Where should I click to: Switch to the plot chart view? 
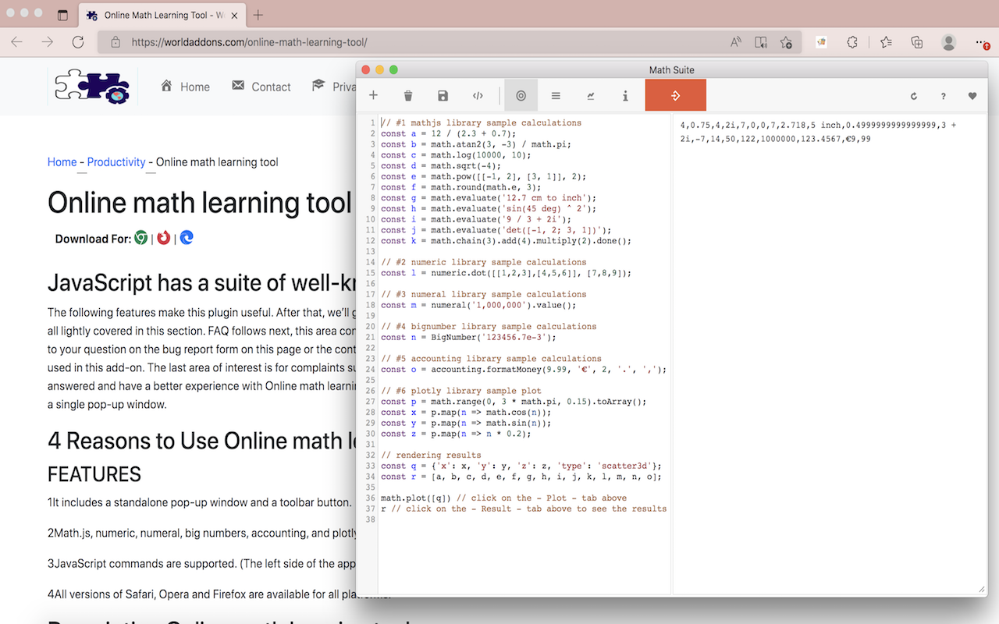click(590, 94)
